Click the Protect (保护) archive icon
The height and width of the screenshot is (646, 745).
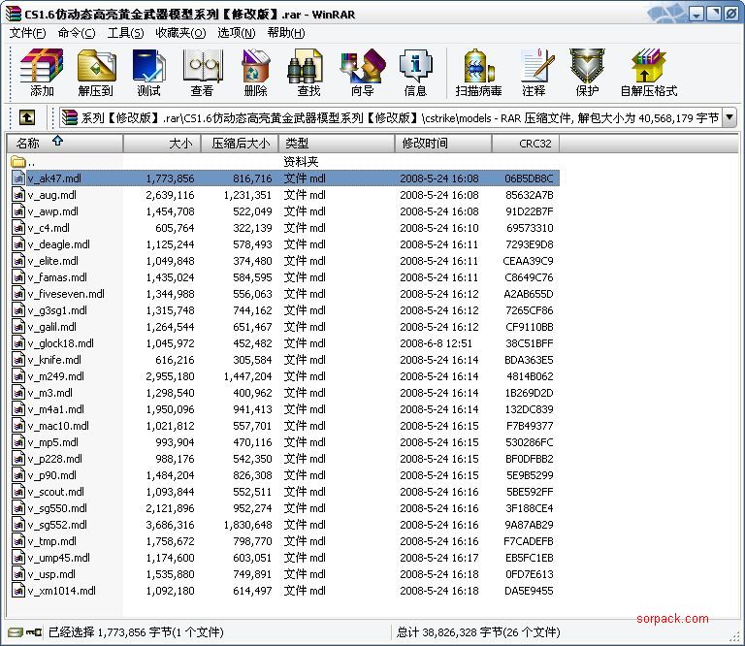click(586, 73)
